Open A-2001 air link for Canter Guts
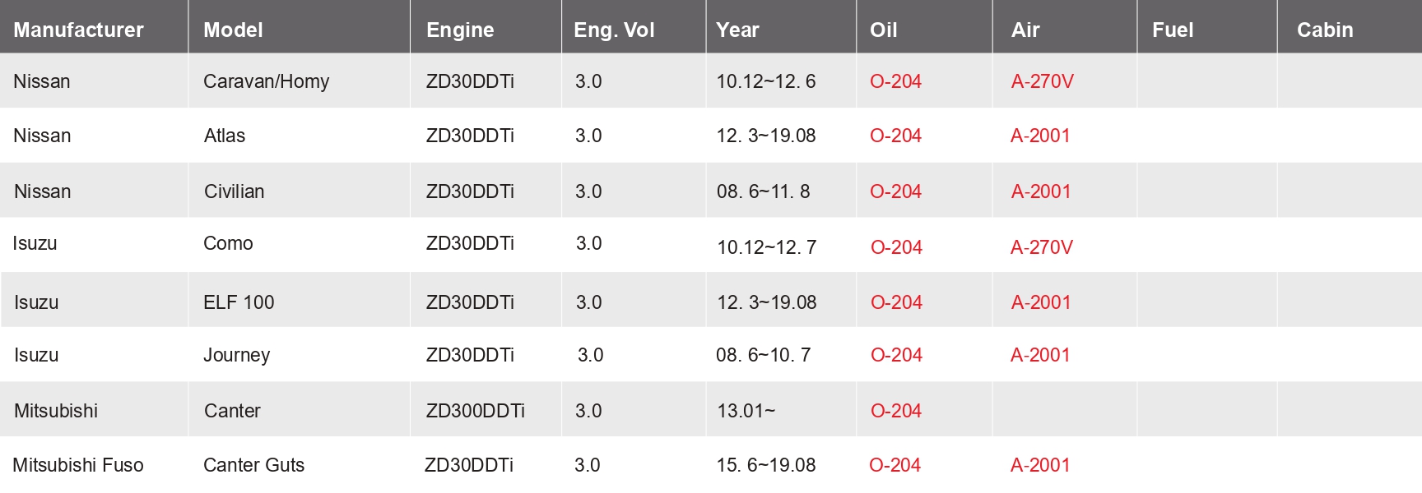 click(x=1040, y=465)
